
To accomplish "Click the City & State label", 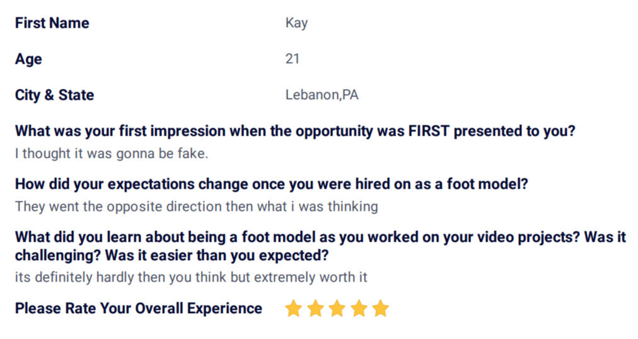I will point(54,95).
